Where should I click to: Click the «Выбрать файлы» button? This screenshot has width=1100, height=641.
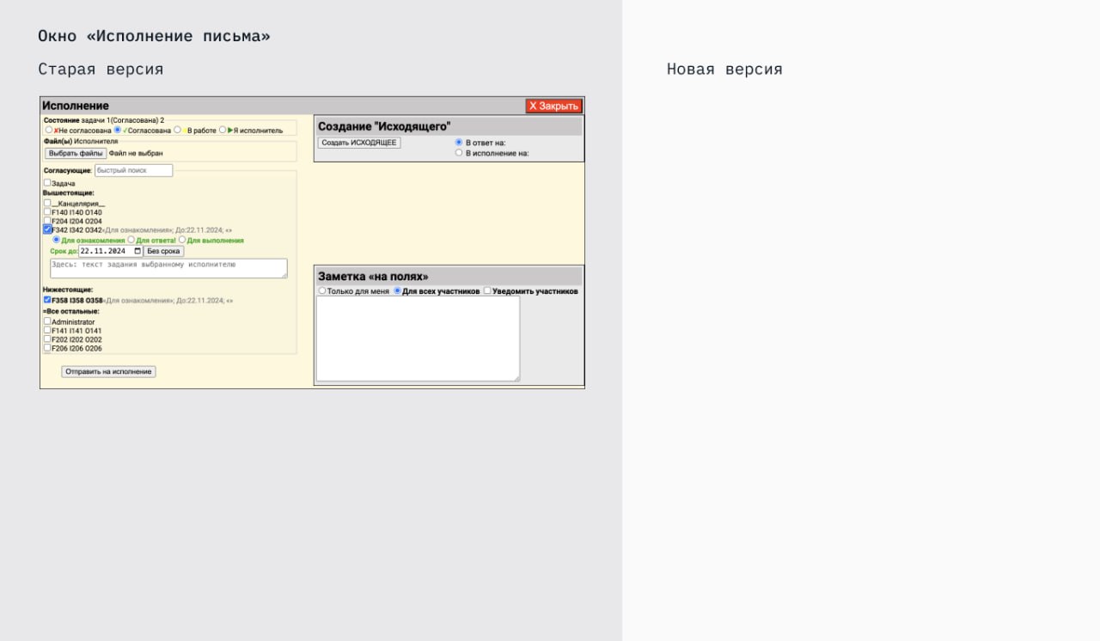click(x=76, y=153)
